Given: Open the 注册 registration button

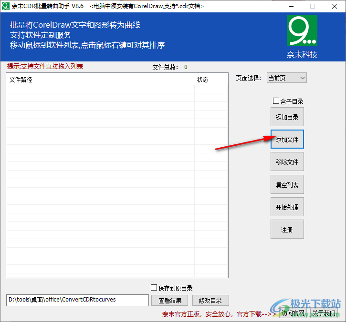Looking at the screenshot, I should tap(287, 229).
